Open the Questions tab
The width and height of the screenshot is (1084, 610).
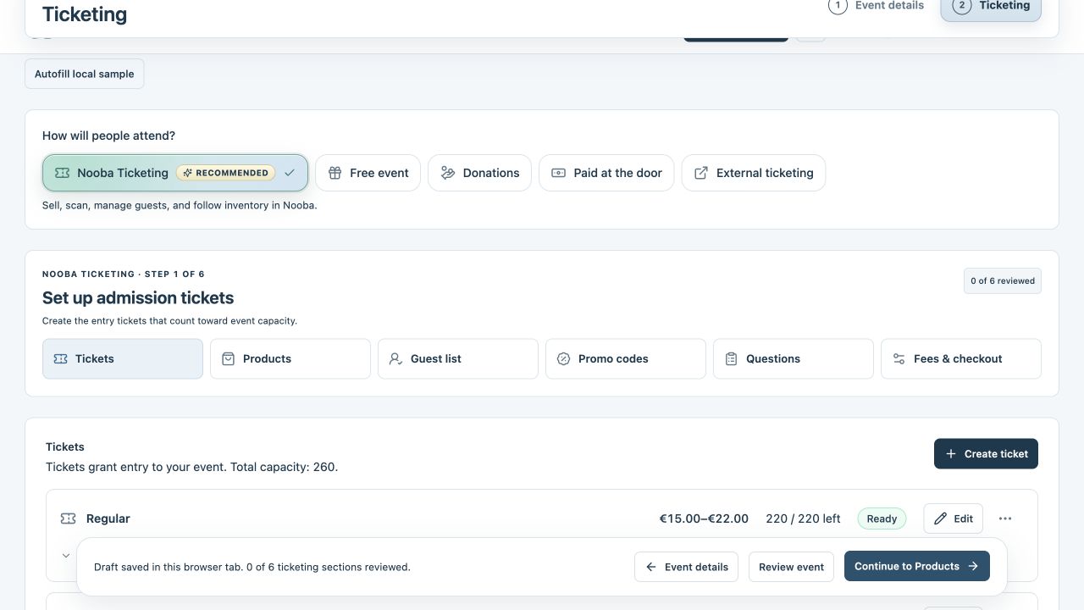(794, 359)
